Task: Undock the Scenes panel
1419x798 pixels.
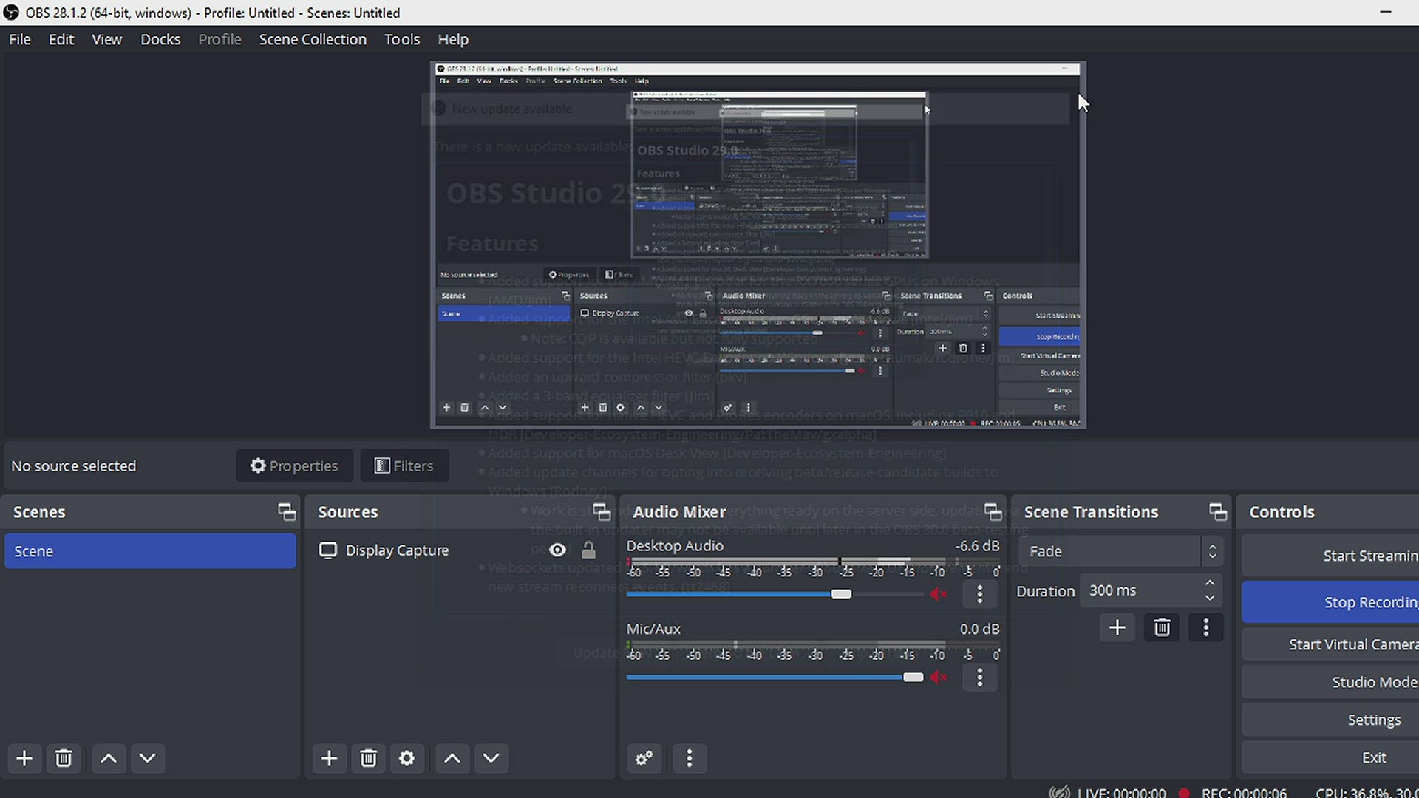Action: [286, 511]
